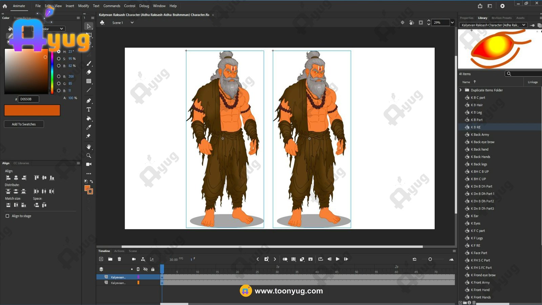Image resolution: width=542 pixels, height=305 pixels.
Task: Switch to the CC Libraries tab
Action: (x=21, y=163)
